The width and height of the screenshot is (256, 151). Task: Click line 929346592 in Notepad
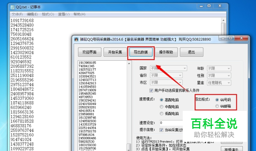click(21, 62)
